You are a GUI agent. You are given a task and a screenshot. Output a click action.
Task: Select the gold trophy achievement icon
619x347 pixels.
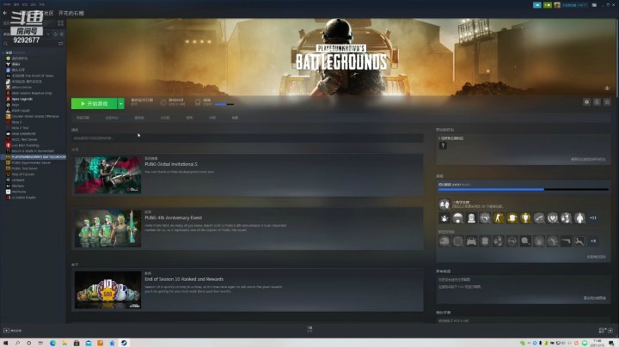(x=525, y=217)
